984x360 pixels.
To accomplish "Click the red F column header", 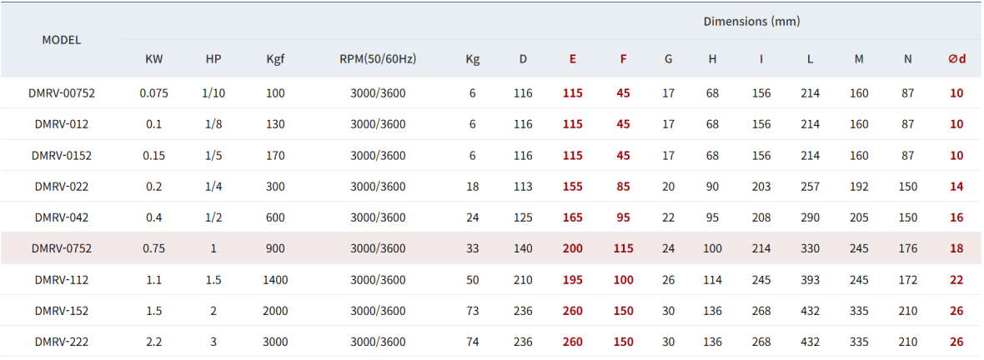I will tap(623, 59).
